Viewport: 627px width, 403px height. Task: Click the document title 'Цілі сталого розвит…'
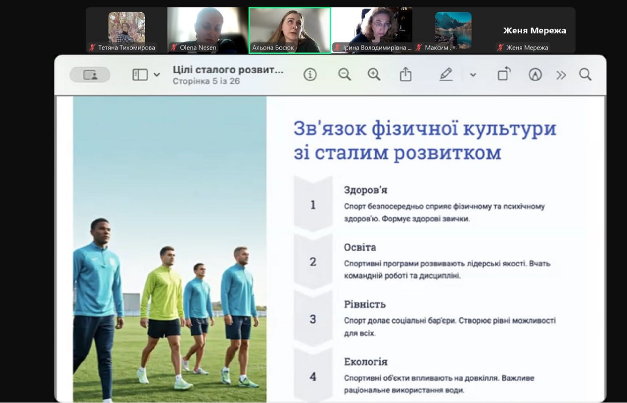pyautogui.click(x=228, y=70)
